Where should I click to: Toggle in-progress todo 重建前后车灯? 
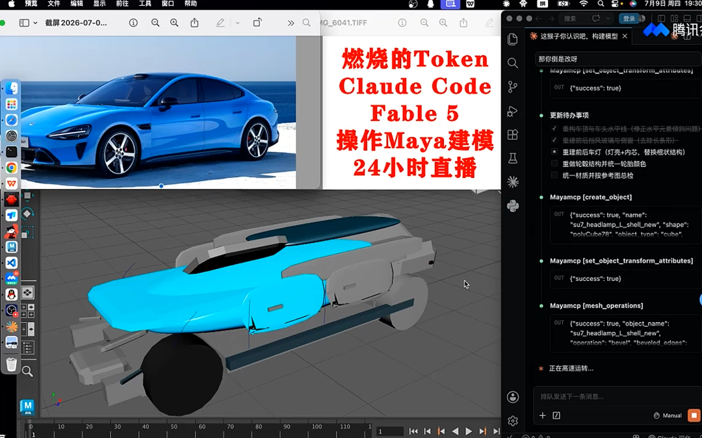point(554,152)
